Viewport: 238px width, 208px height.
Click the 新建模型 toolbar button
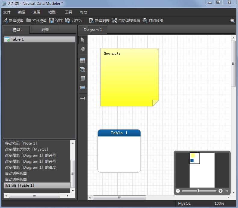(13, 21)
